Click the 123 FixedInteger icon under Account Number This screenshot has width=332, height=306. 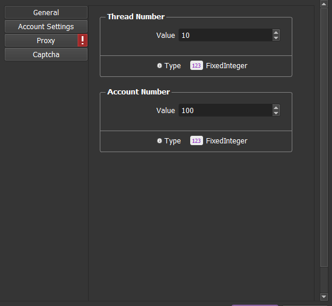click(x=197, y=141)
